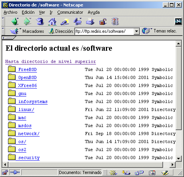Open the mac directory link
184x177 pixels.
tap(22, 117)
